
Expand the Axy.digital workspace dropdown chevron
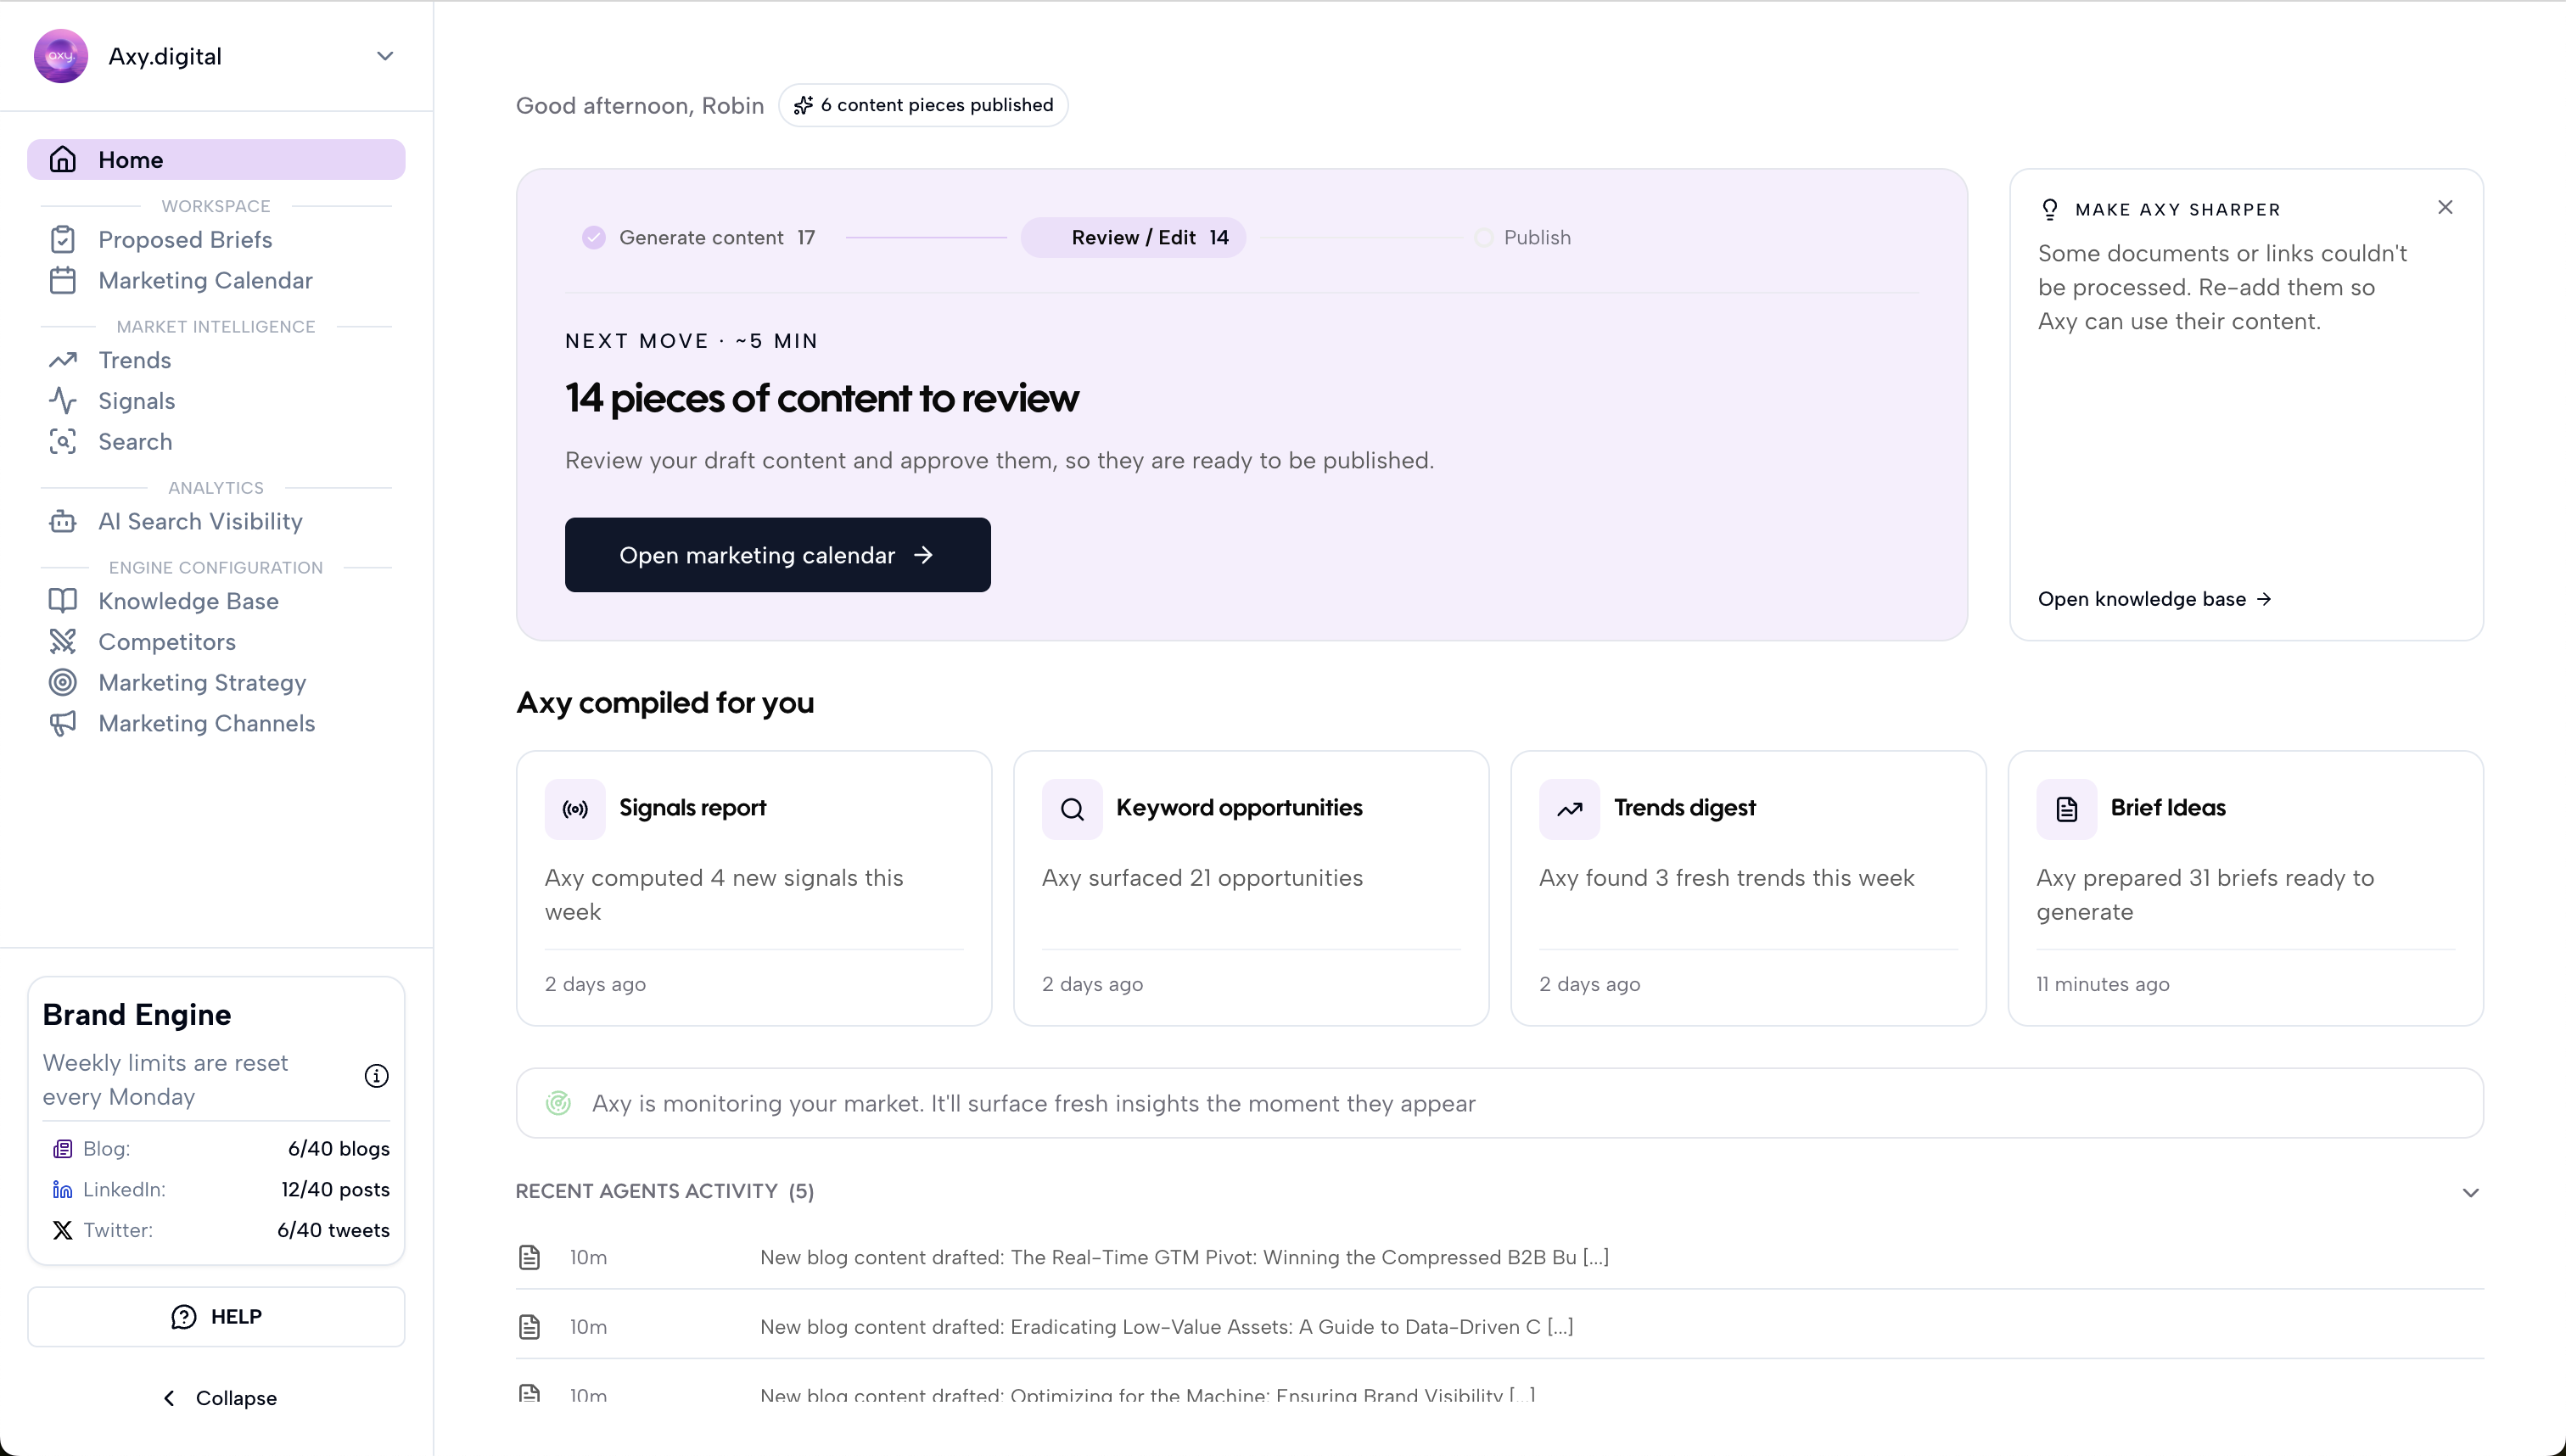pos(385,56)
